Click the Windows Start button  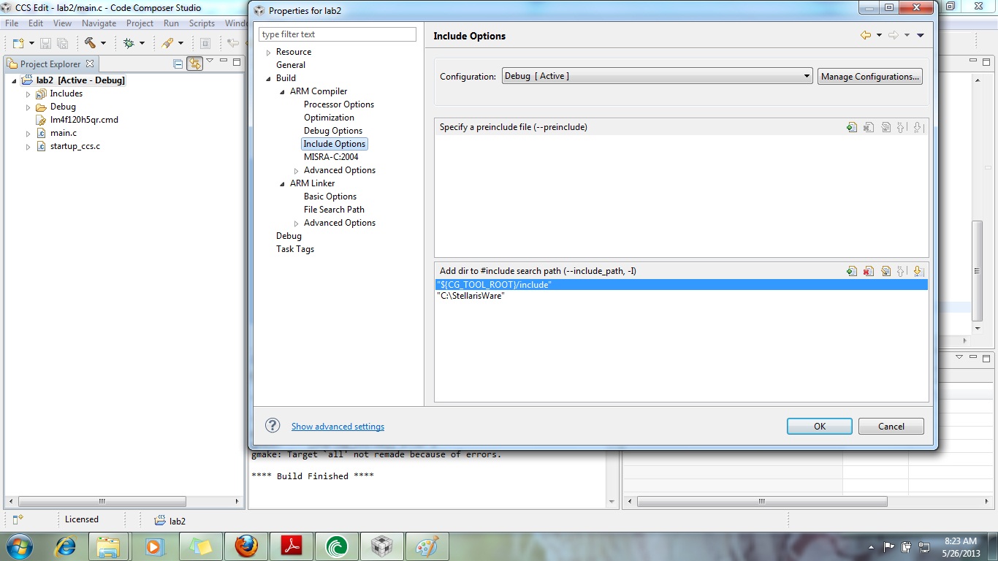tap(19, 546)
